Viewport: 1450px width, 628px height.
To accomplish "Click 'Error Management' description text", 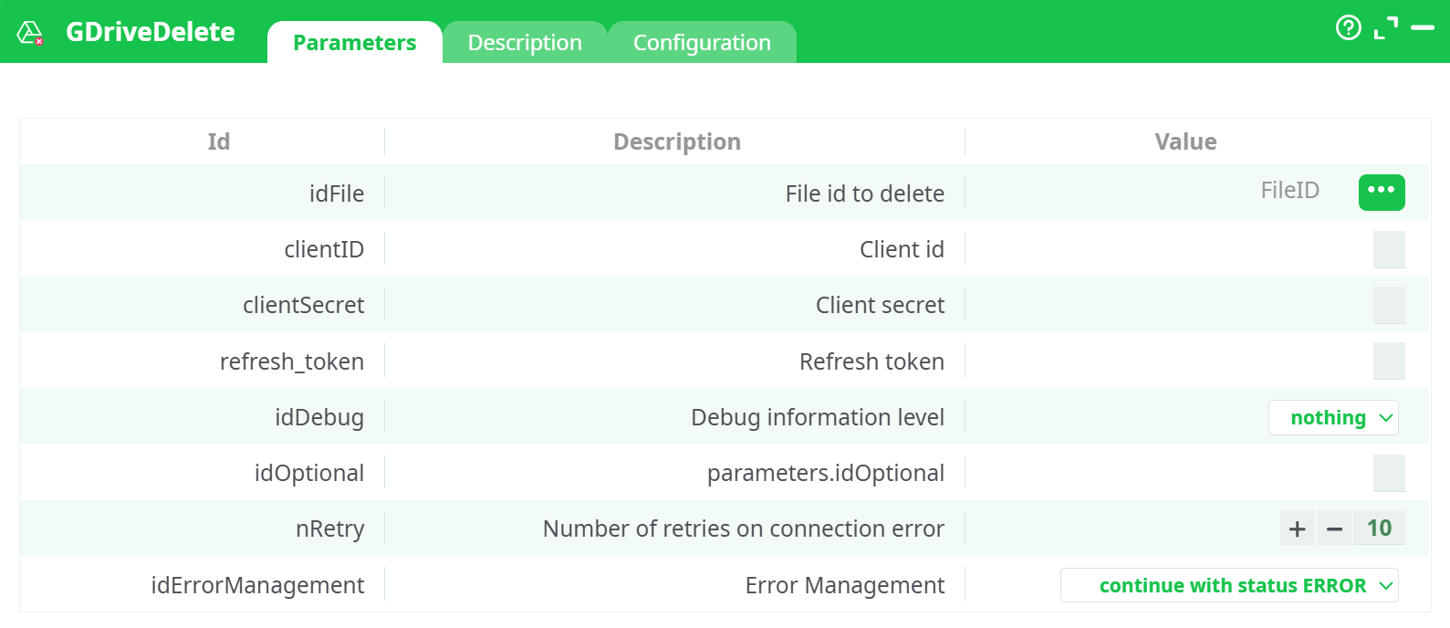I will point(845,585).
